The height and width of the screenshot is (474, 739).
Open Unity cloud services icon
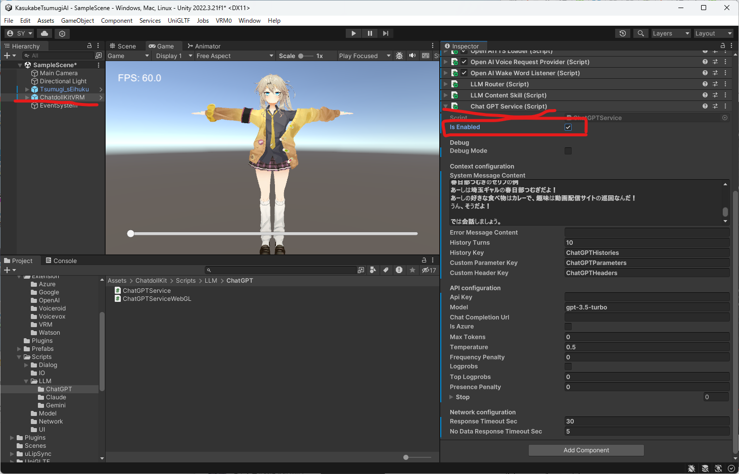[x=44, y=33]
